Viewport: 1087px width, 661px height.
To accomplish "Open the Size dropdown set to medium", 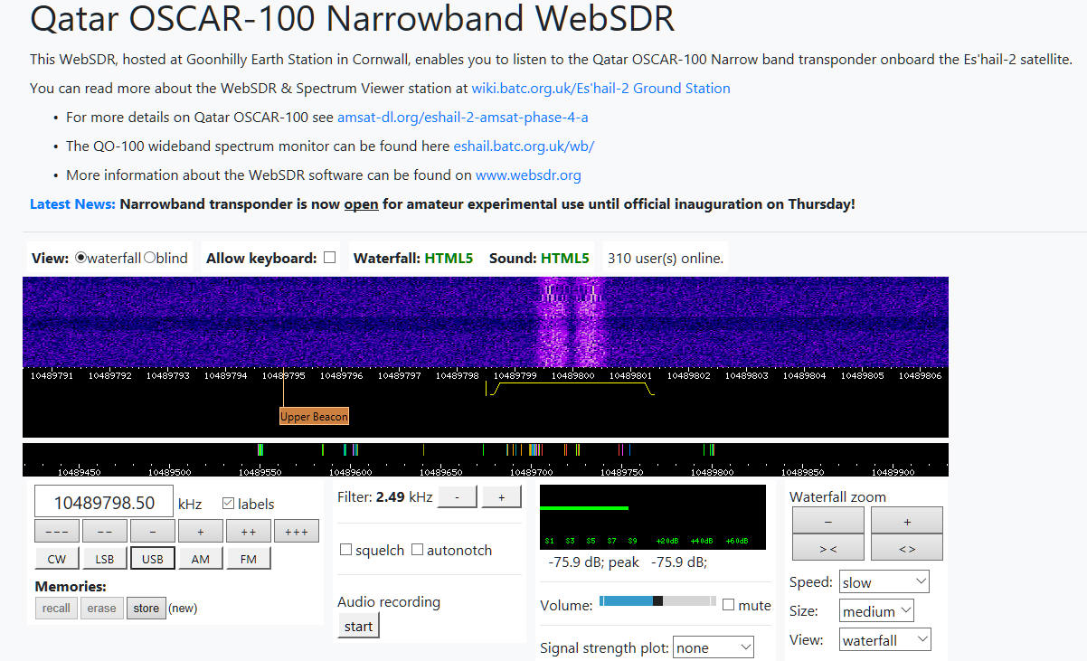I will pyautogui.click(x=876, y=611).
